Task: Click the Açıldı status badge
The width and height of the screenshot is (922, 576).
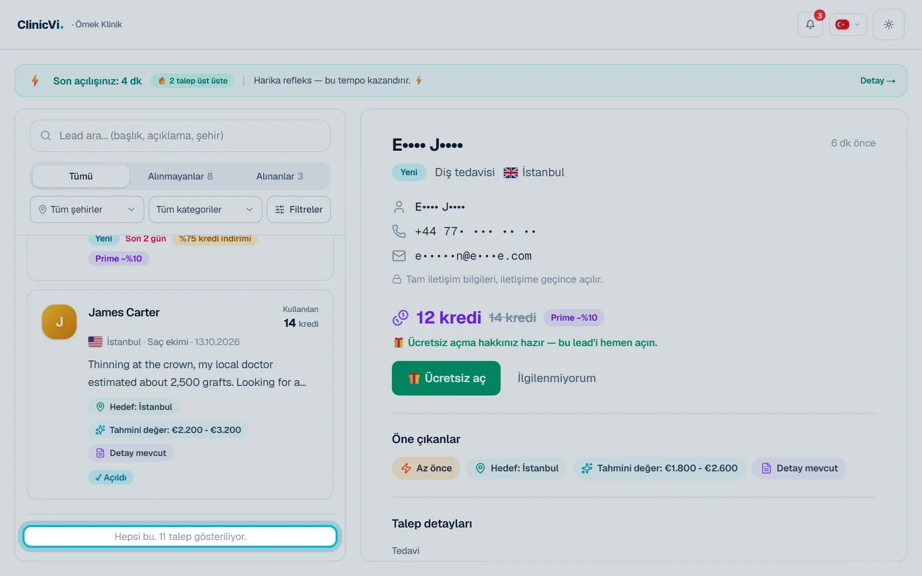Action: (x=111, y=478)
